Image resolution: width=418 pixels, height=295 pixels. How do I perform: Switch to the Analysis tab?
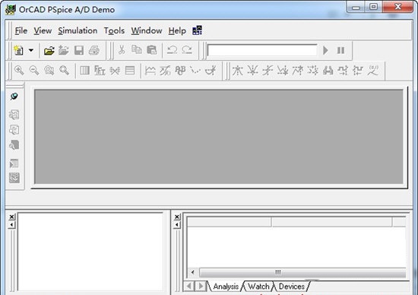(x=226, y=287)
